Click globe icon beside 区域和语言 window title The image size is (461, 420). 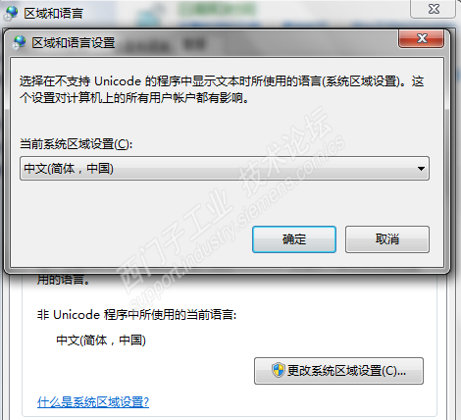[11, 13]
